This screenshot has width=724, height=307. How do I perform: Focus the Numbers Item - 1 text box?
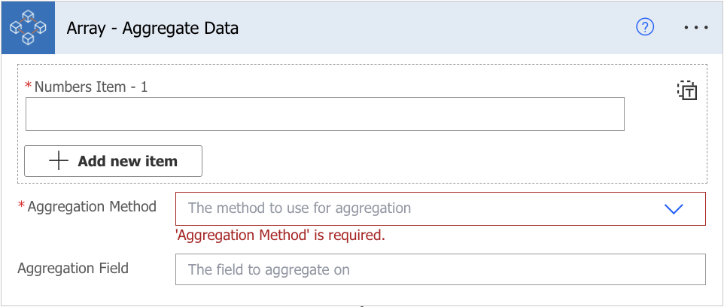[325, 114]
